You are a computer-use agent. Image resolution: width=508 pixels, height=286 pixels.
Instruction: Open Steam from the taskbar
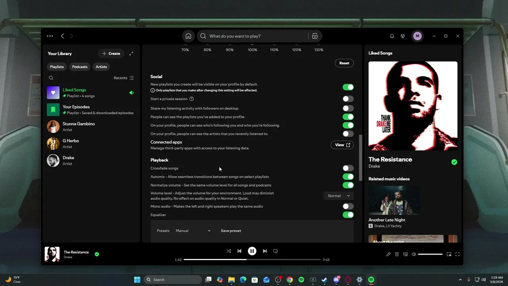point(324,280)
